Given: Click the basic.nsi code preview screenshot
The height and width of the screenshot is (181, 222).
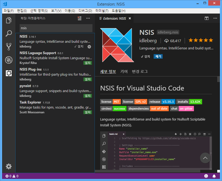Looking at the screenshot, I should pos(156,150).
